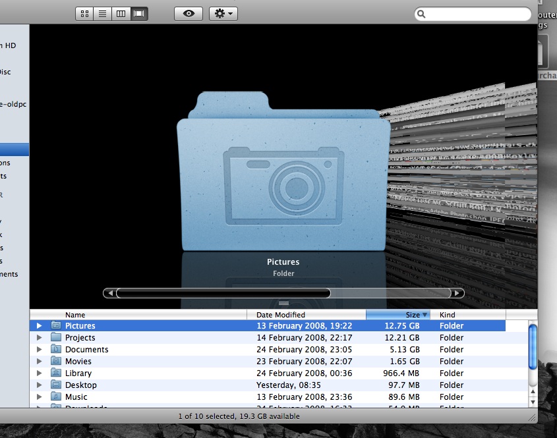Expand the Projects folder disclosure triangle

[x=39, y=337]
